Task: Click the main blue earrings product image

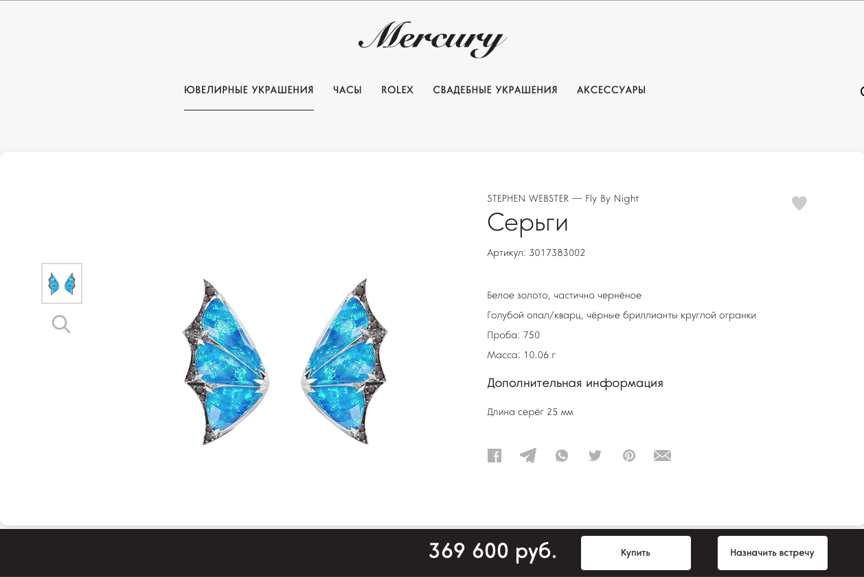Action: [285, 361]
